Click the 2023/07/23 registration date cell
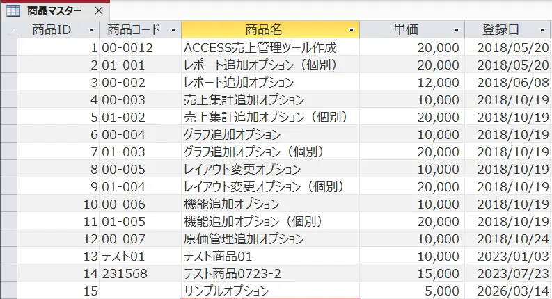The image size is (552, 299). coord(508,274)
